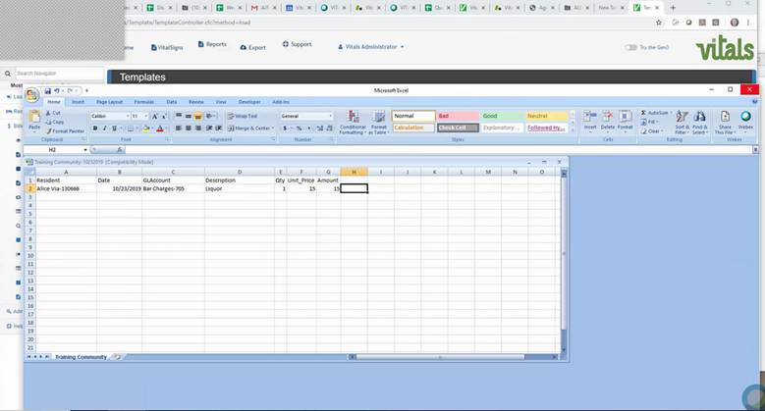Apply italic formatting

point(104,128)
